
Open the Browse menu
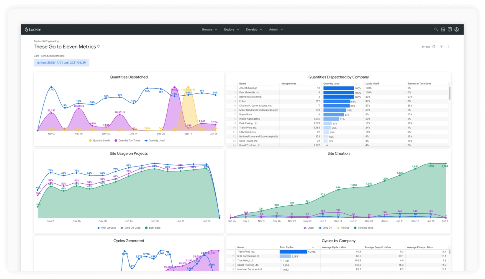click(209, 29)
